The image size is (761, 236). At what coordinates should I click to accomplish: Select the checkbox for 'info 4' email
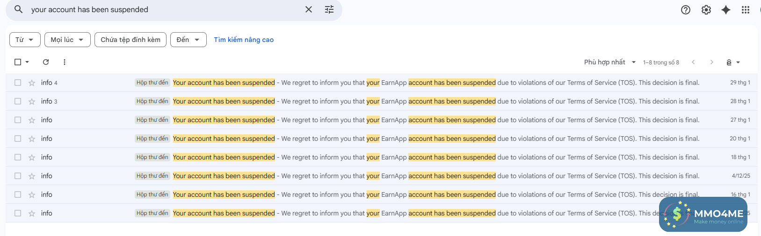(18, 83)
